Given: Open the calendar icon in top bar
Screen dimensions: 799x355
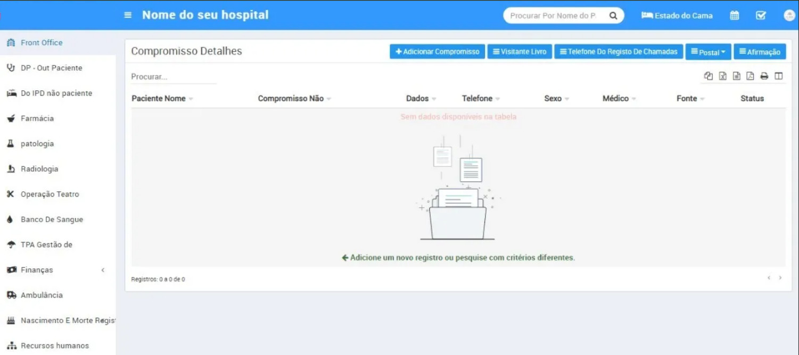Looking at the screenshot, I should [x=735, y=15].
